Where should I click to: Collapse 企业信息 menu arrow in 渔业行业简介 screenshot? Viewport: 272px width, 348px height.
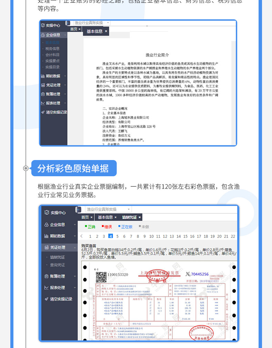(x=65, y=35)
